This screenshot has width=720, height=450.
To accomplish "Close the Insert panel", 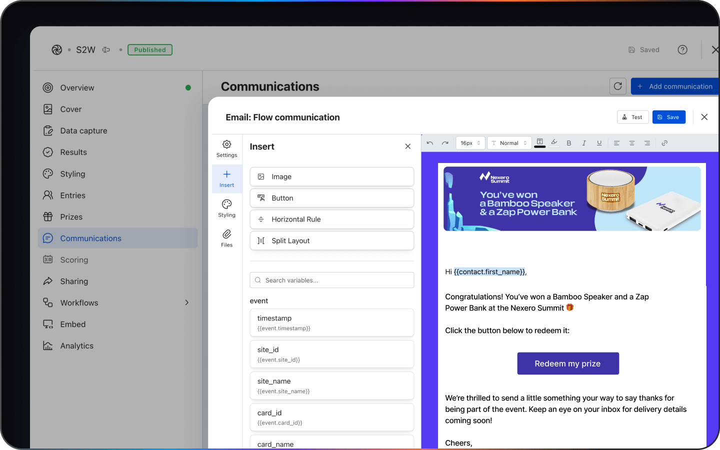I will point(408,146).
